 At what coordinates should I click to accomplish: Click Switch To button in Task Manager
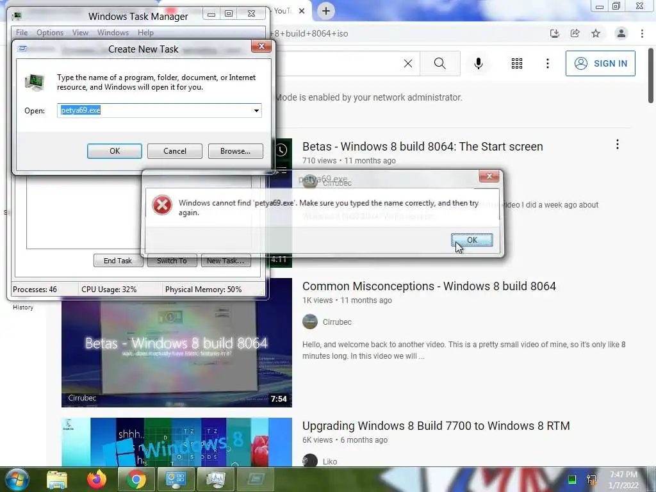[x=172, y=261]
